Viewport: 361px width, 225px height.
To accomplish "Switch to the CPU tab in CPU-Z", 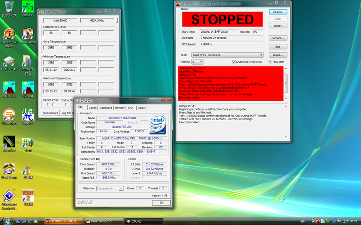I will coord(81,108).
